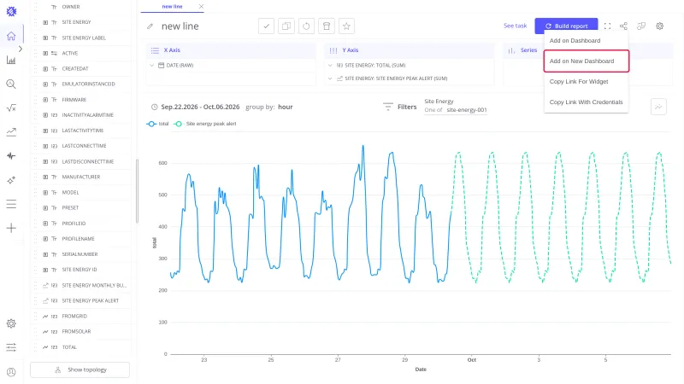The width and height of the screenshot is (684, 384).
Task: Click Show topology button
Action: point(80,369)
